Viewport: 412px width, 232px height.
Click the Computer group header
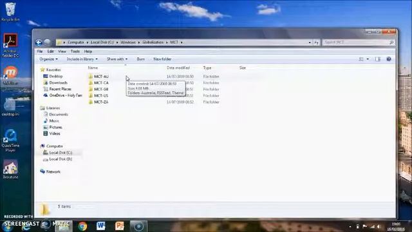(54, 146)
